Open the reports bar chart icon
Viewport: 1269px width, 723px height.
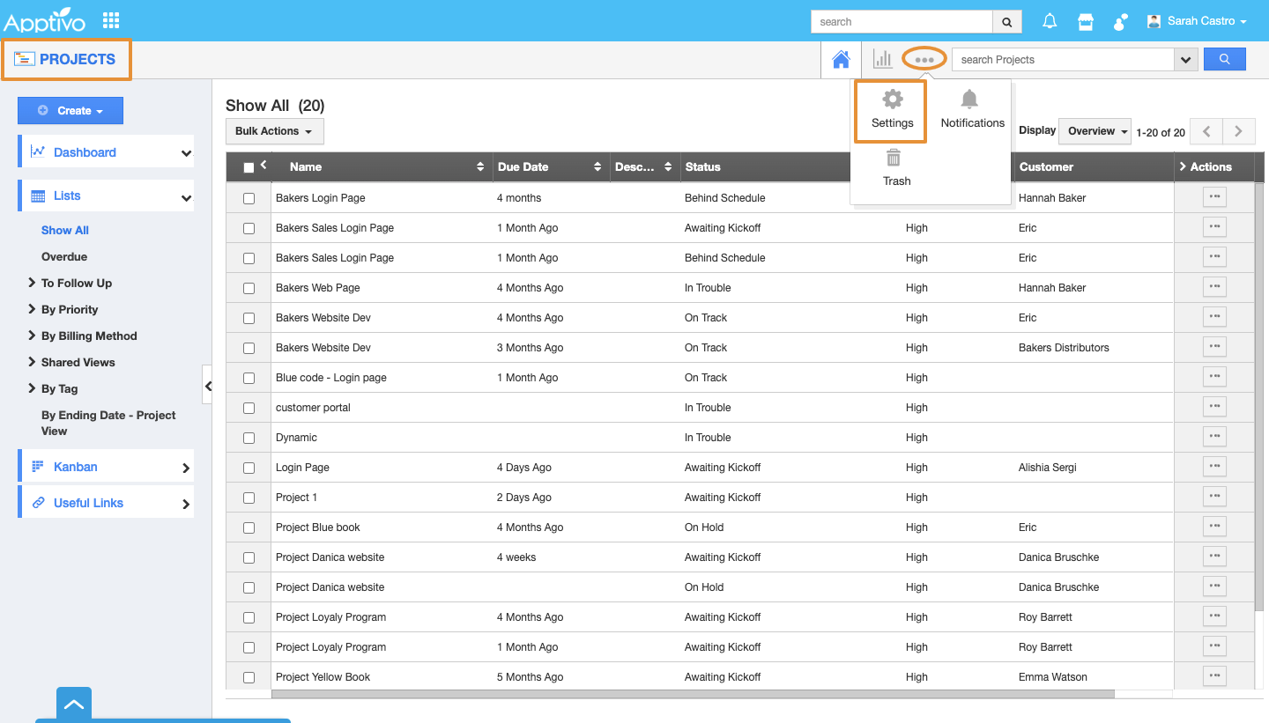tap(882, 59)
